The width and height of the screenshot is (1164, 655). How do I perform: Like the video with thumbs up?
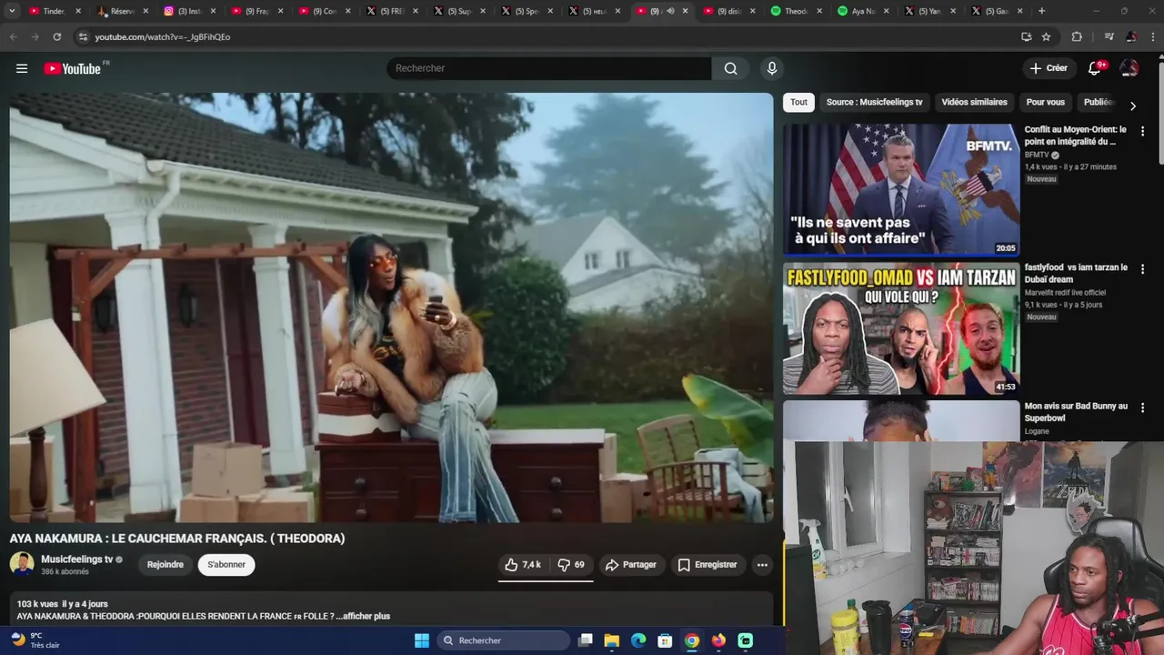point(523,565)
